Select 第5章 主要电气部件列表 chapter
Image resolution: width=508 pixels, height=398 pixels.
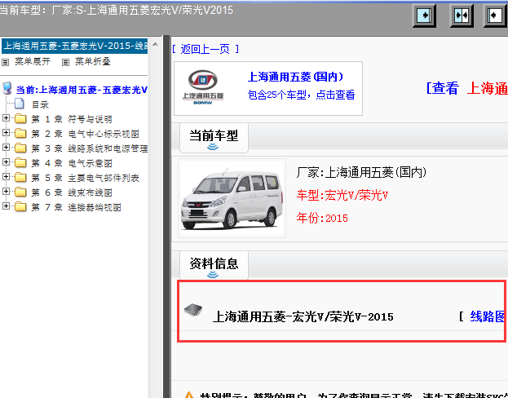coord(85,178)
